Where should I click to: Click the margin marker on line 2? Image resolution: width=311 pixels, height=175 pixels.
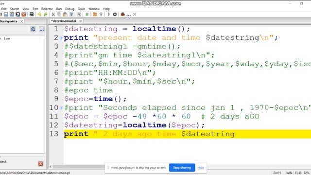[62, 38]
